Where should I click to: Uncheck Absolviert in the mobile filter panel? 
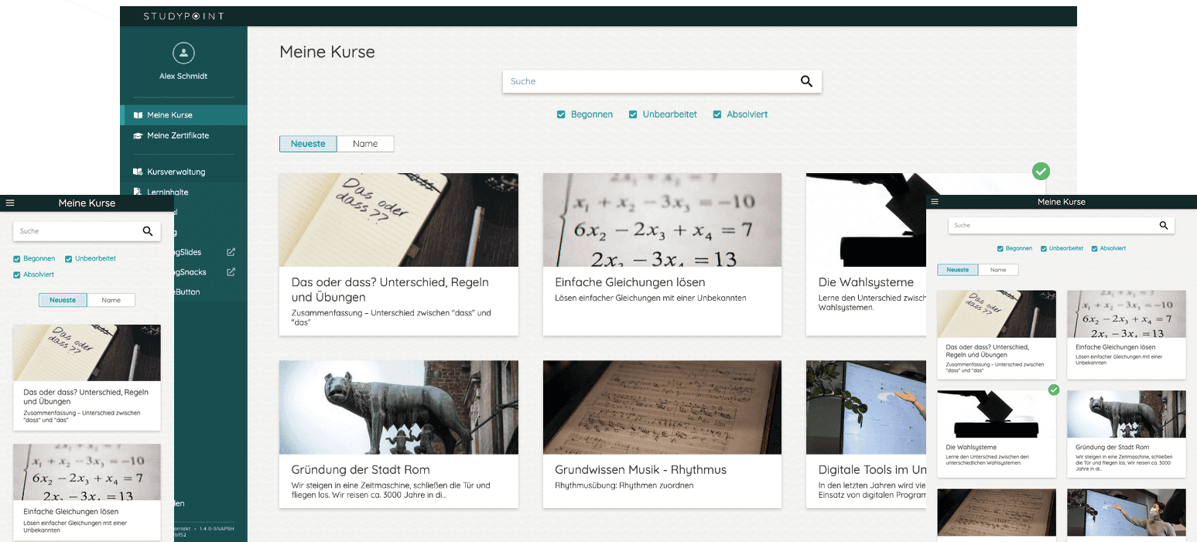pos(17,273)
